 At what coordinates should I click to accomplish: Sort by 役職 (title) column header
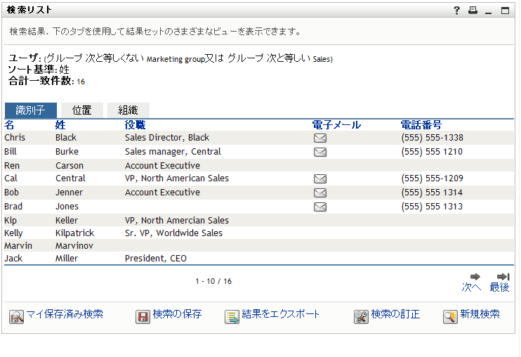click(x=136, y=125)
